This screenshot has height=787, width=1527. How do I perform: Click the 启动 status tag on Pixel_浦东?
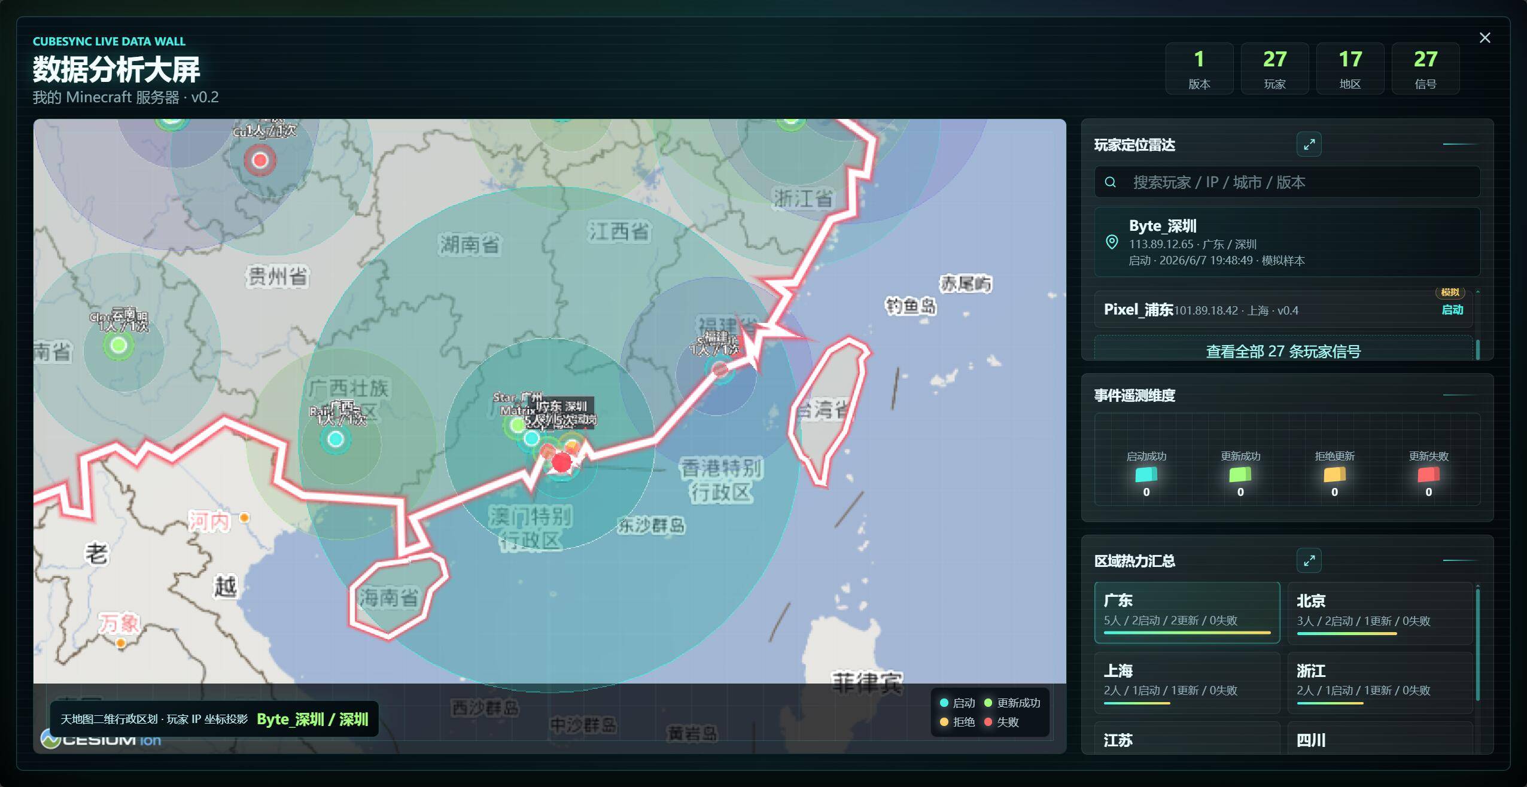[1452, 310]
